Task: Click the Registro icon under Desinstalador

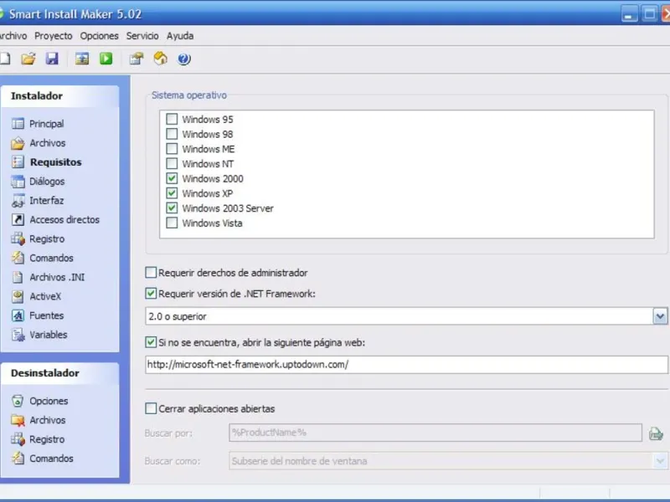Action: 18,439
